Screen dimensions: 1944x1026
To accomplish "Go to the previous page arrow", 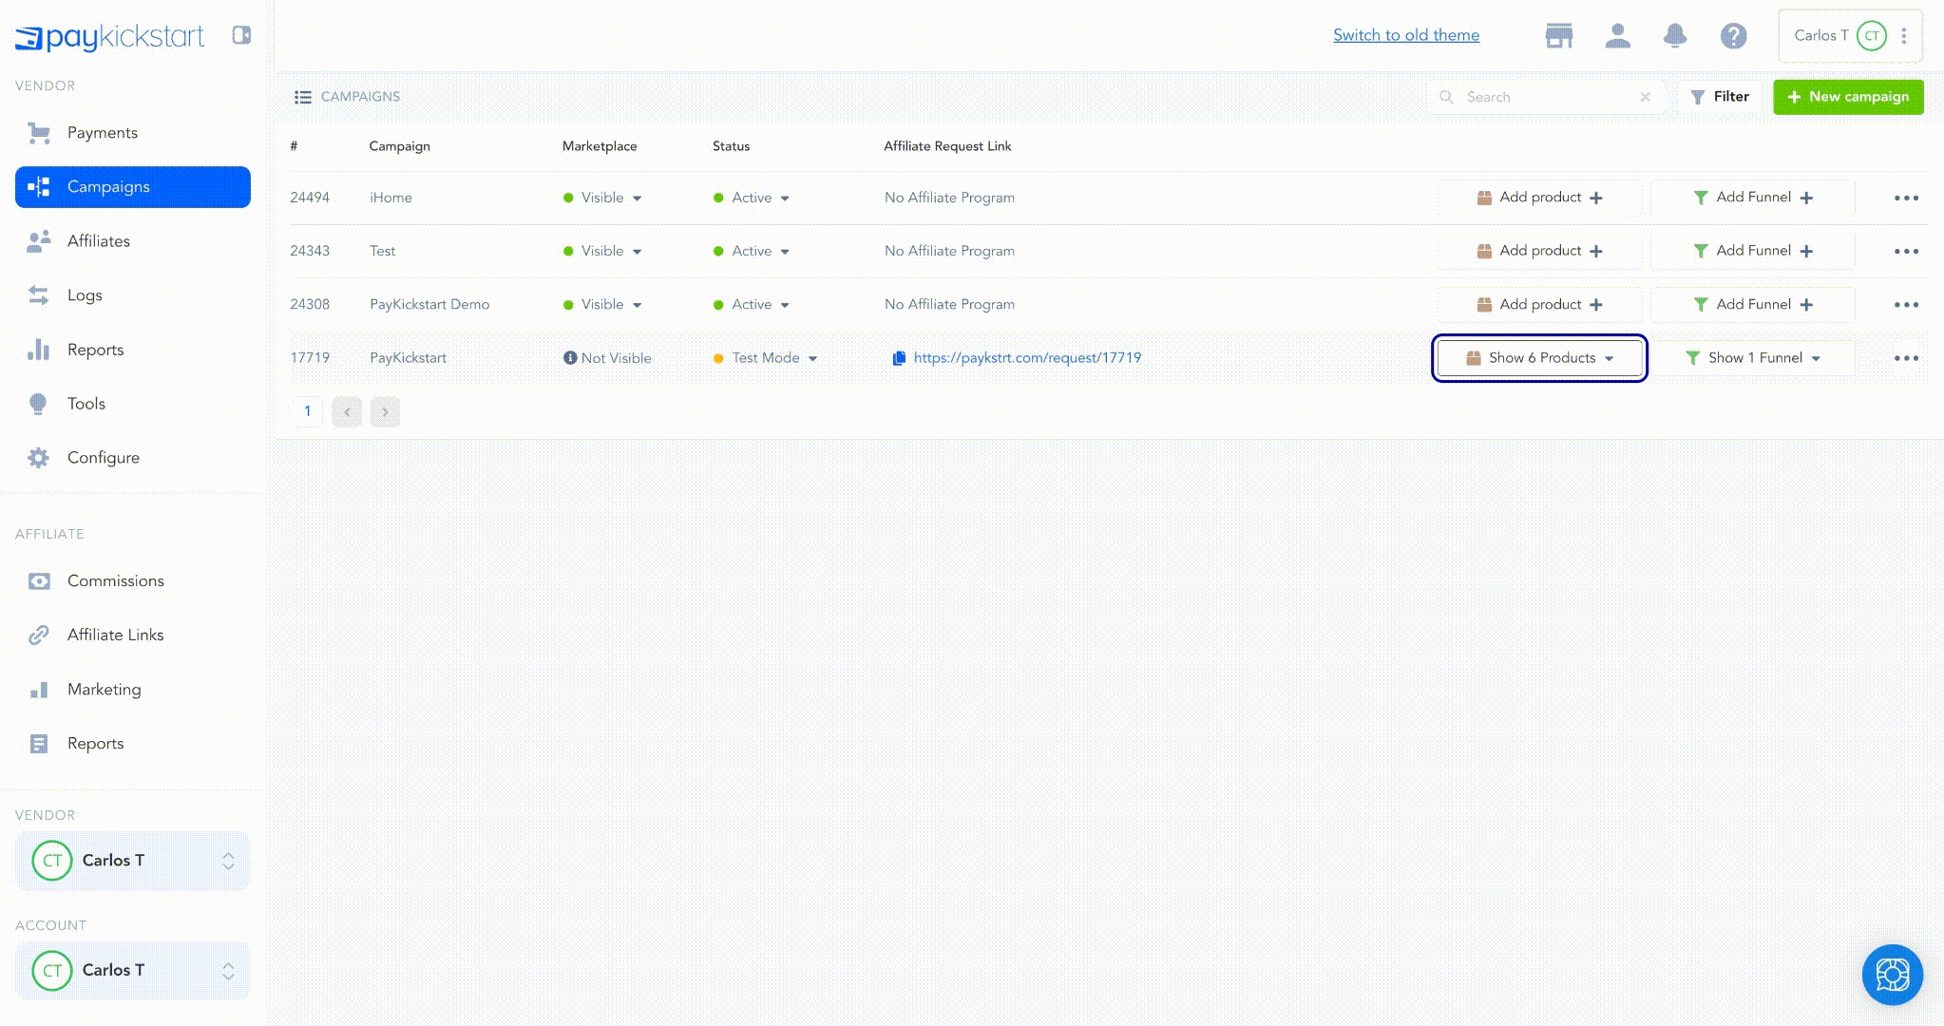I will click(347, 411).
